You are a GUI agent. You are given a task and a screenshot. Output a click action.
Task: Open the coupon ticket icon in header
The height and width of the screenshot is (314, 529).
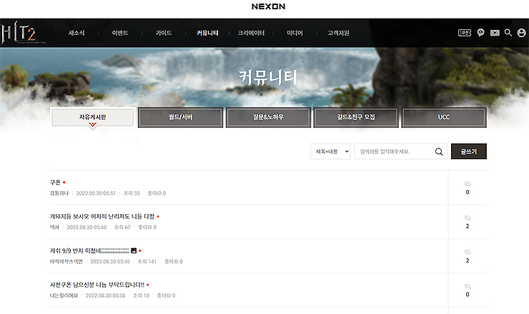coord(465,33)
